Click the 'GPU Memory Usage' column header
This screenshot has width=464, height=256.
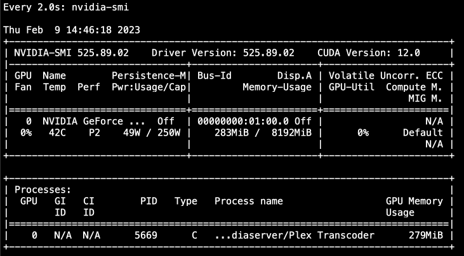(x=414, y=207)
